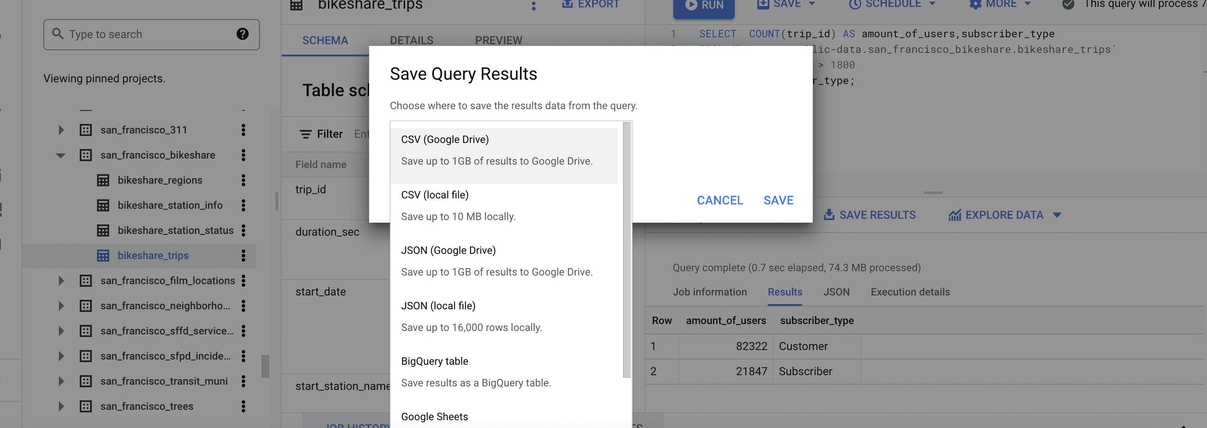
Task: Click the search help question mark icon
Action: (242, 34)
